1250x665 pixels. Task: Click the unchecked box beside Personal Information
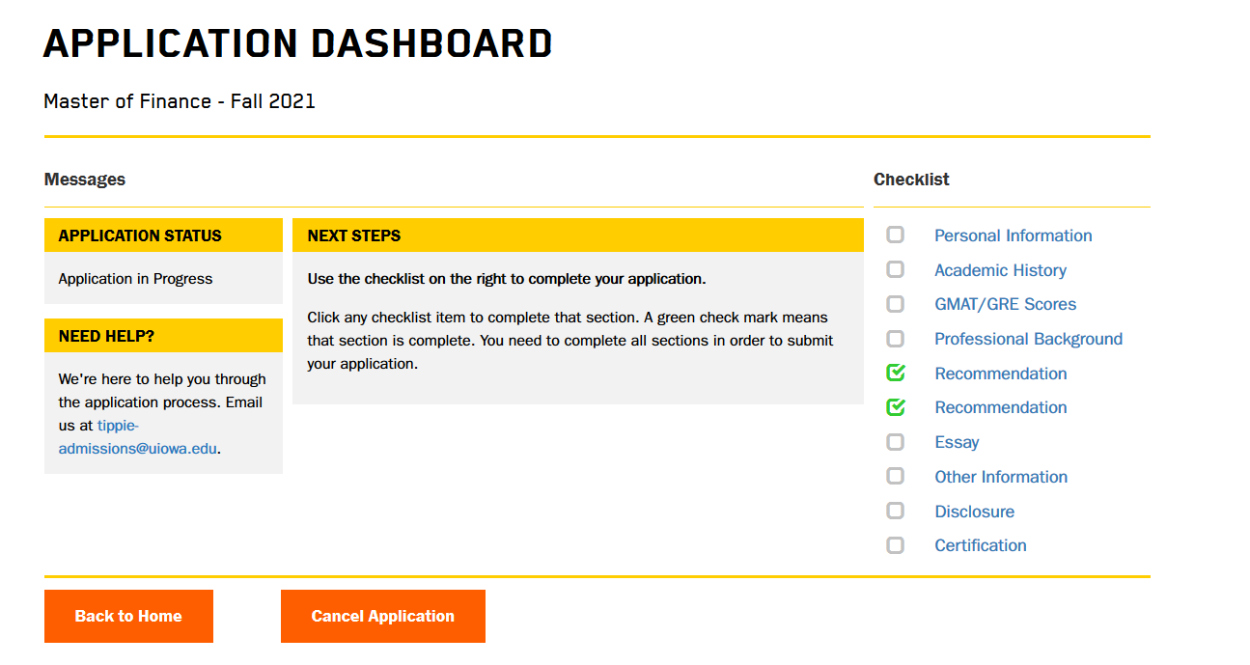[x=895, y=235]
